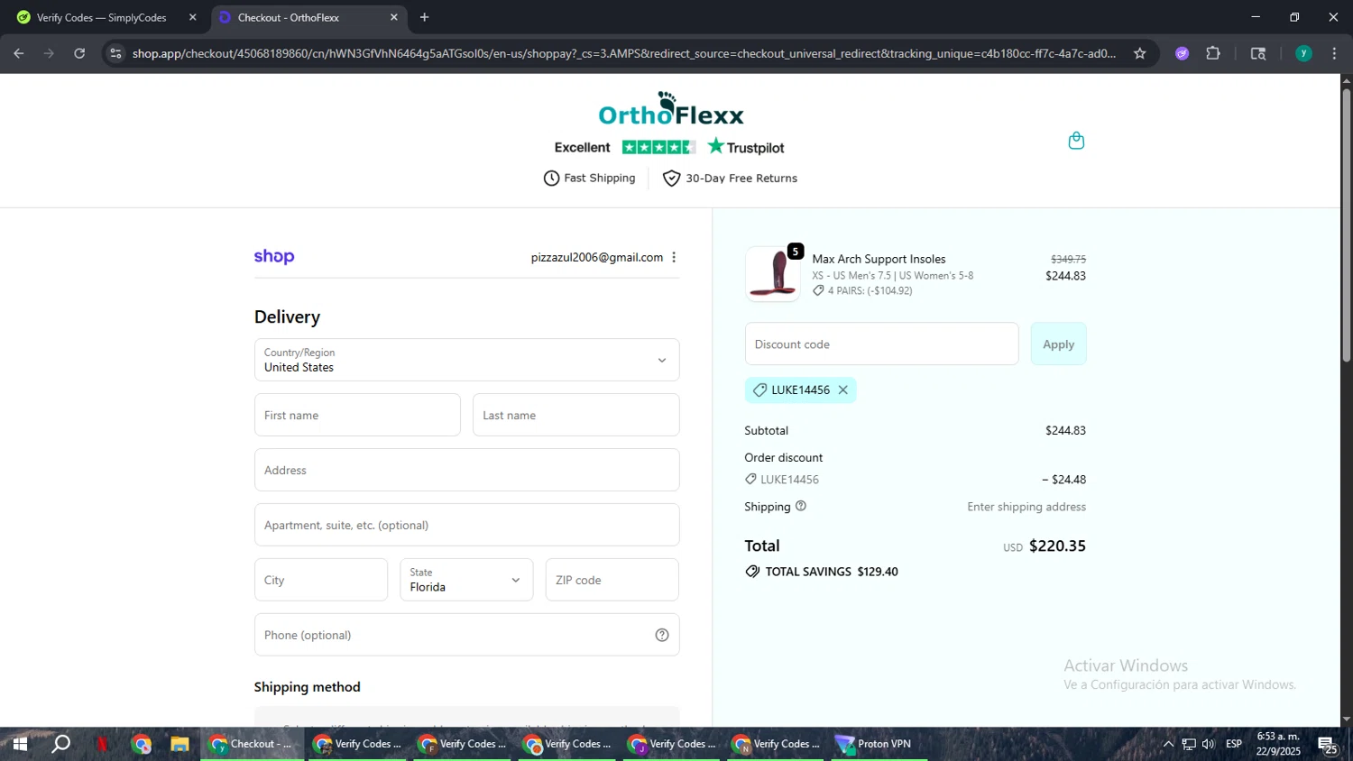Open the media control toolbar icon
The height and width of the screenshot is (761, 1353).
click(x=1258, y=53)
